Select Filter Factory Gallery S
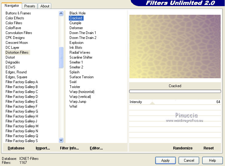225x166 pixels. pos(22,141)
